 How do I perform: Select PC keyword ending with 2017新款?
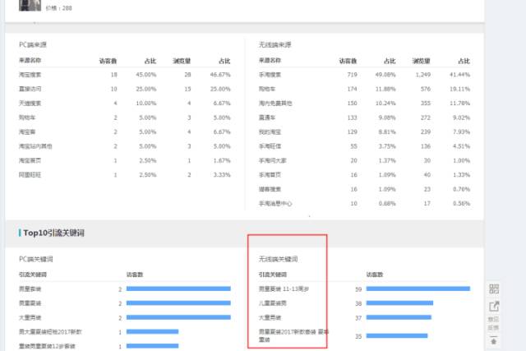50,332
